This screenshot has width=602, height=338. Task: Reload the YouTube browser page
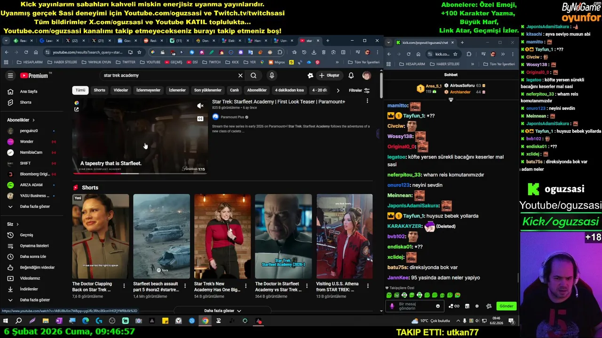26,52
